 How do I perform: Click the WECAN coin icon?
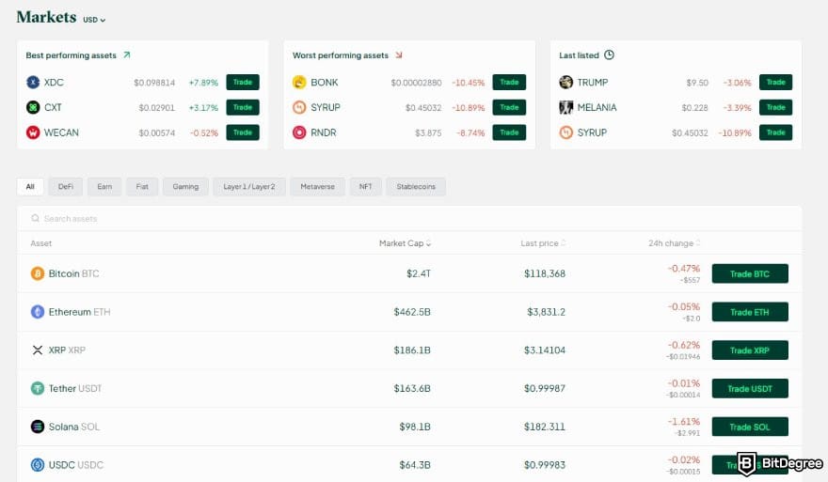coord(33,132)
